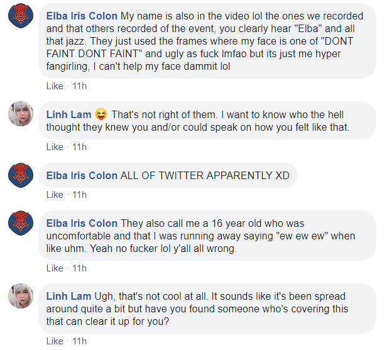This screenshot has height=350, width=389.
Task: Open Linh Lam's profile name before the emoji
Action: click(68, 114)
